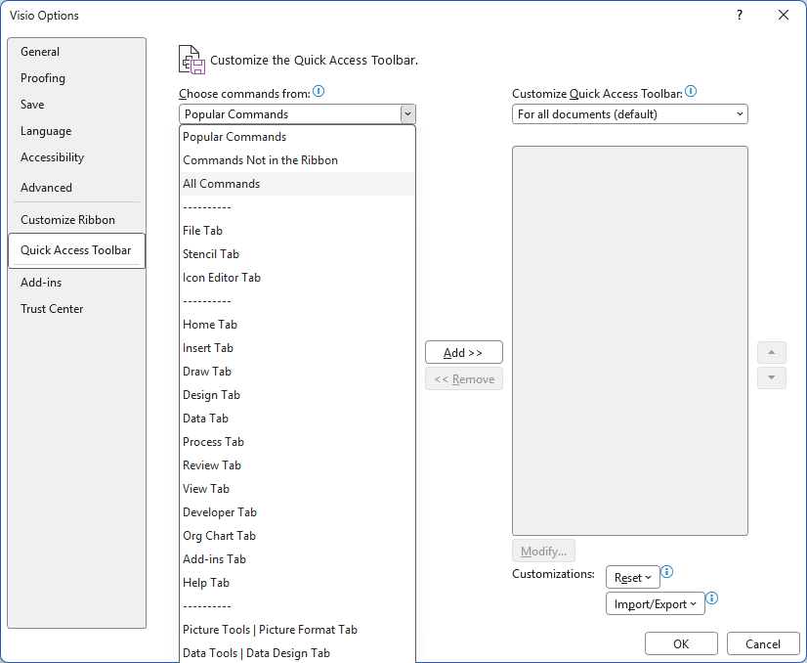The width and height of the screenshot is (807, 663).
Task: Open the Language options category
Action: click(76, 131)
